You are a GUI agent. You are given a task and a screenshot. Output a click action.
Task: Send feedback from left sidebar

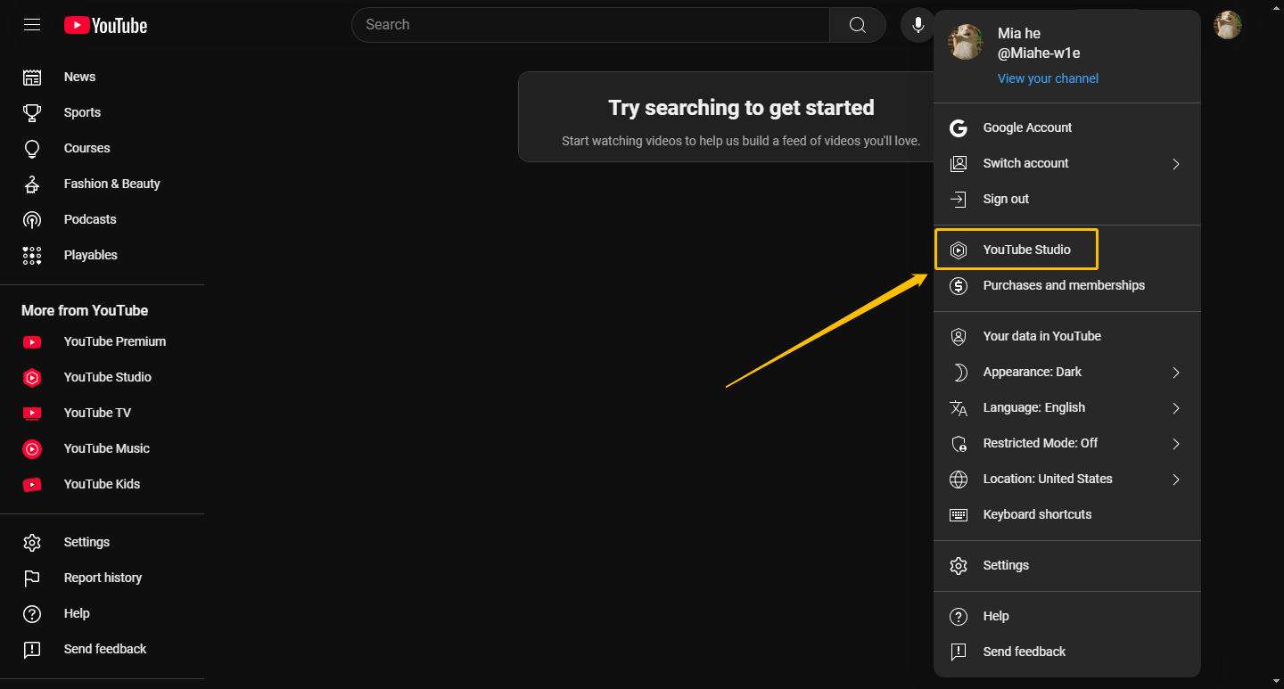102,649
